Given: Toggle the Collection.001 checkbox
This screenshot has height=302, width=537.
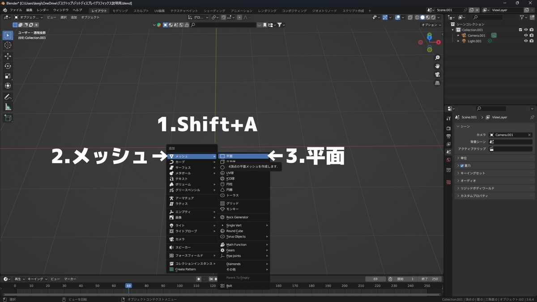Looking at the screenshot, I should tap(520, 30).
